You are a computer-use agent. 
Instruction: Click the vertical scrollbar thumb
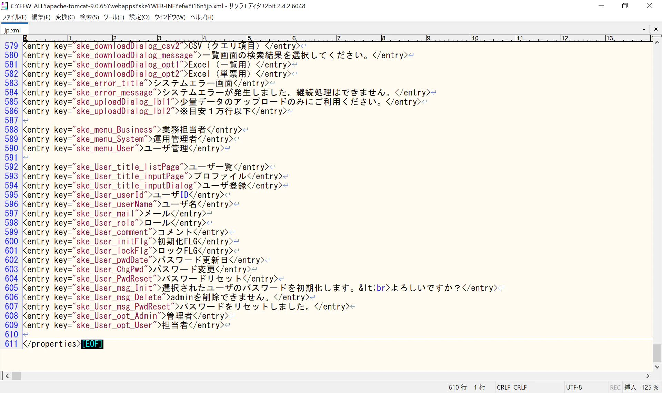pos(657,353)
